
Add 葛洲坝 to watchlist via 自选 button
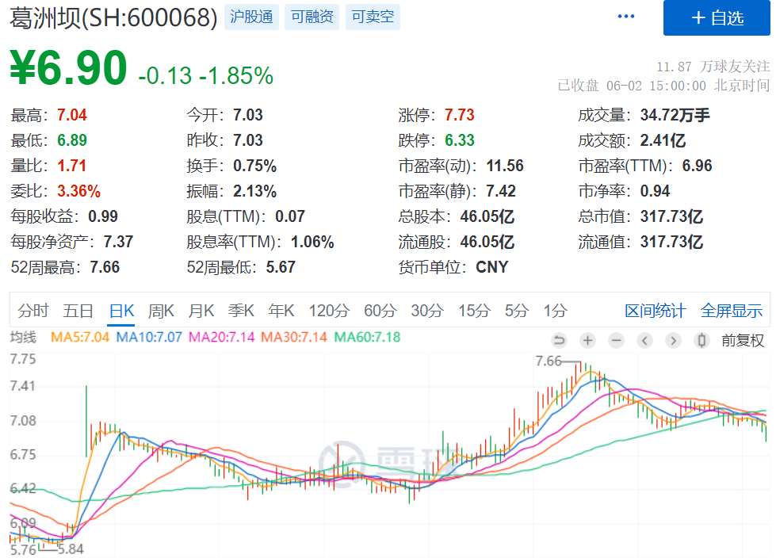717,17
